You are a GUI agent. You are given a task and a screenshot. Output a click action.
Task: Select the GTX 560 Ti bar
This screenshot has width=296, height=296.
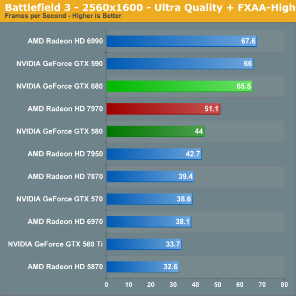point(144,244)
